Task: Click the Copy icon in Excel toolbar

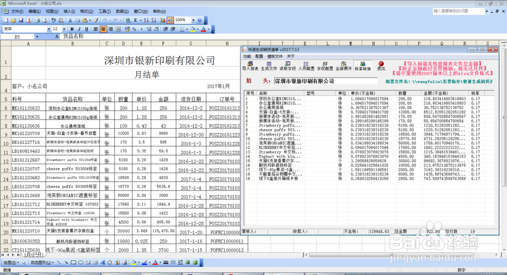Action: tap(77, 20)
